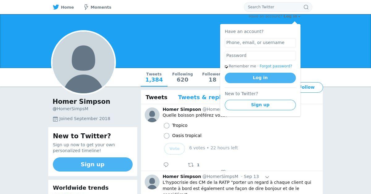
Task: Select the Tropico poll option
Action: coord(167,126)
